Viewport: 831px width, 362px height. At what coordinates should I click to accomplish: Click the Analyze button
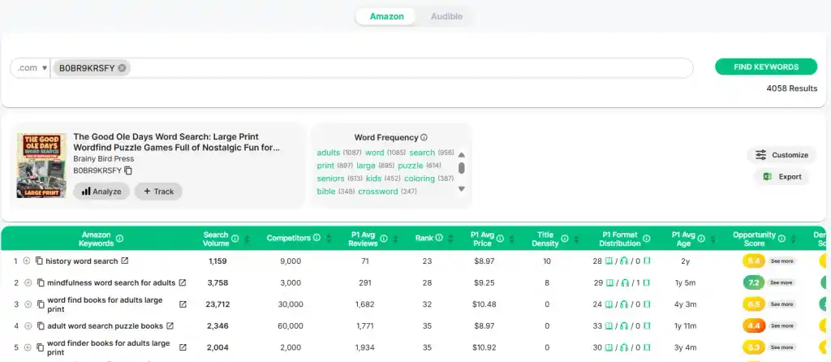pos(101,192)
